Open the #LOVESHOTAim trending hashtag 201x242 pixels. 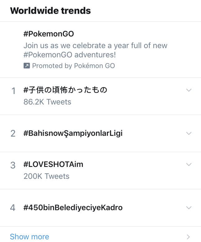(53, 164)
